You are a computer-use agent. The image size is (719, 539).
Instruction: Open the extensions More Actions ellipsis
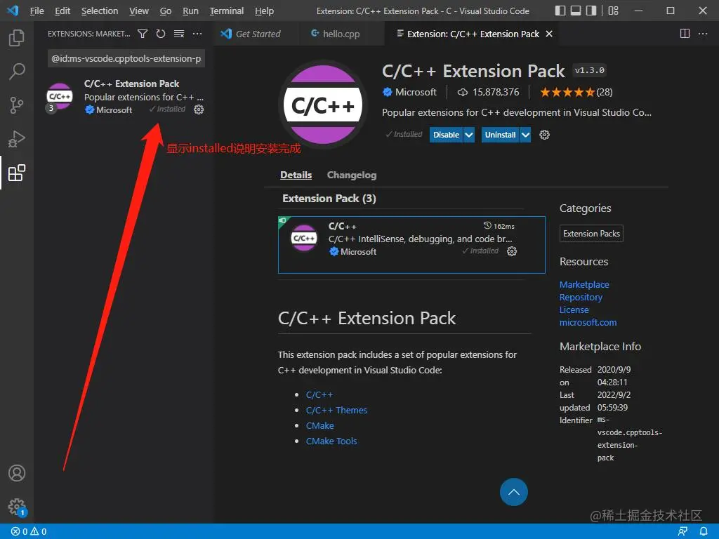coord(197,33)
